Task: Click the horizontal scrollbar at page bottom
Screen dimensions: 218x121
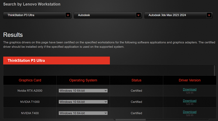Action: click(x=131, y=120)
